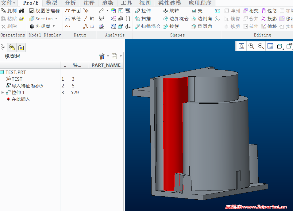Select the 阵列 pattern tool

pyautogui.click(x=232, y=11)
